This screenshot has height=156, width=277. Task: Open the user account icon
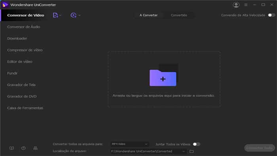pos(236,5)
